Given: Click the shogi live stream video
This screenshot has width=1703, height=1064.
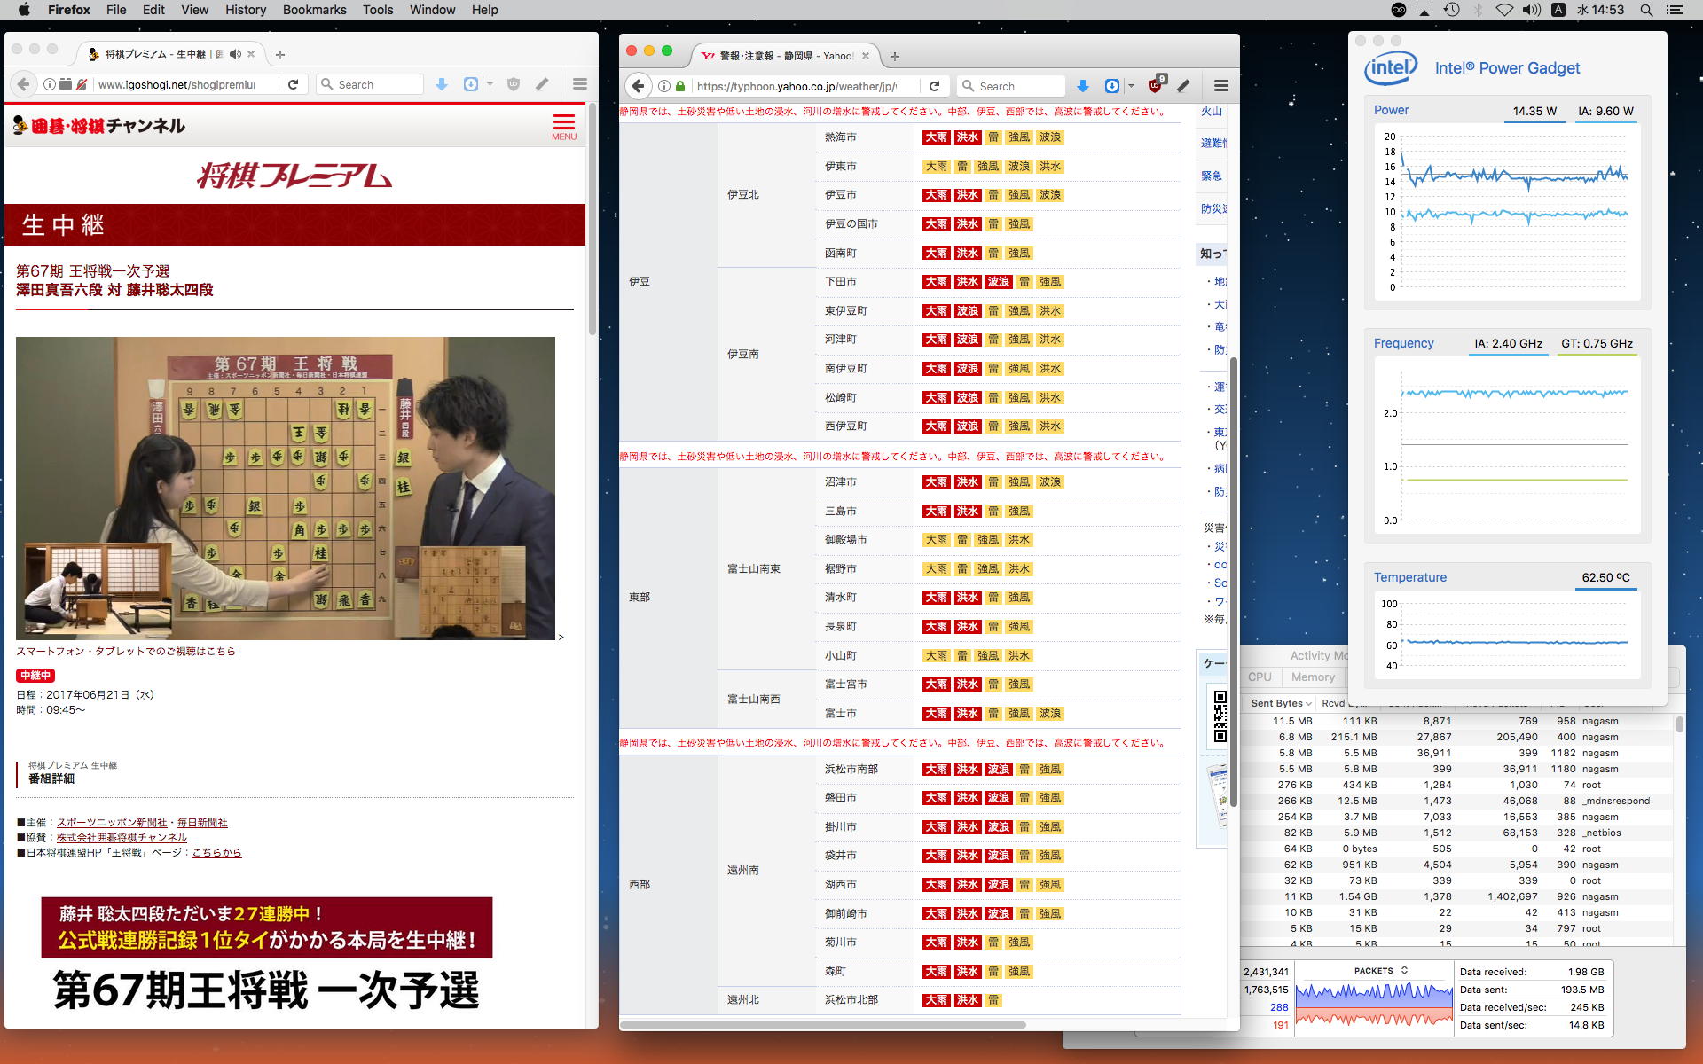Looking at the screenshot, I should 286,488.
